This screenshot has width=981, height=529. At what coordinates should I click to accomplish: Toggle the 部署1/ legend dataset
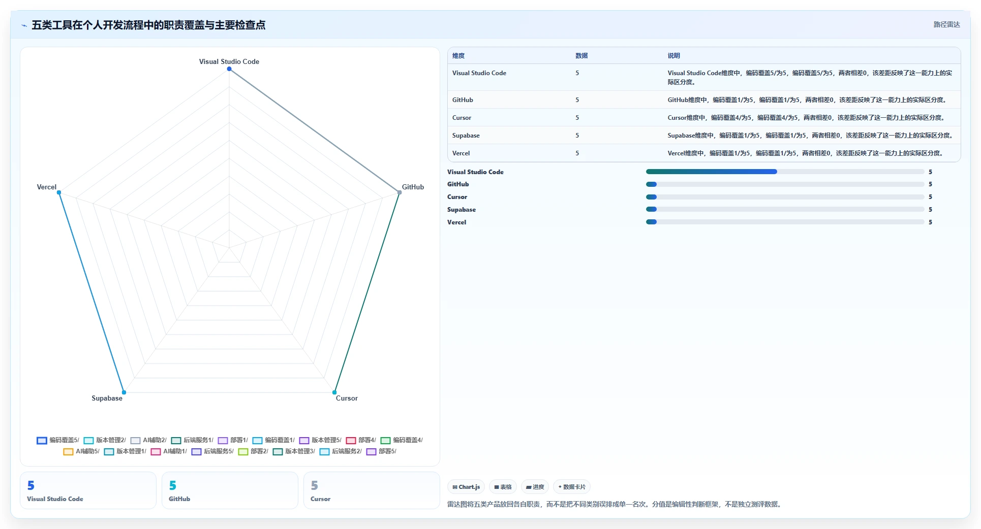click(233, 440)
